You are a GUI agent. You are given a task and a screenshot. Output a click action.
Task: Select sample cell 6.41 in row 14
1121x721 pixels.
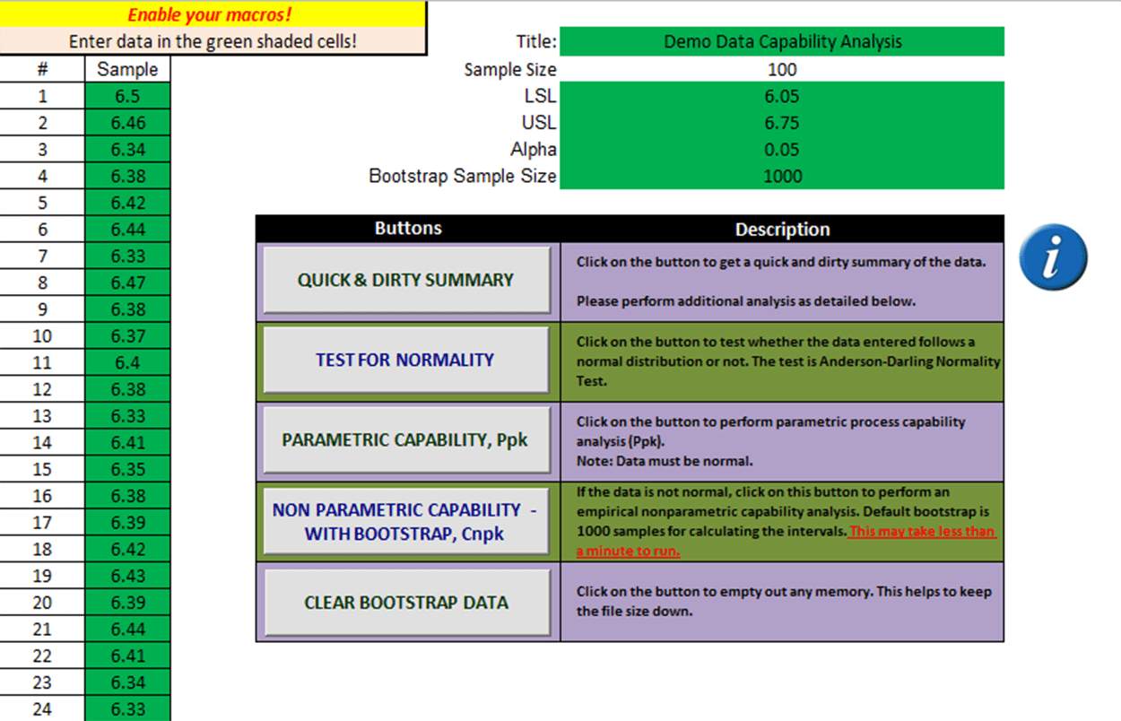click(127, 442)
